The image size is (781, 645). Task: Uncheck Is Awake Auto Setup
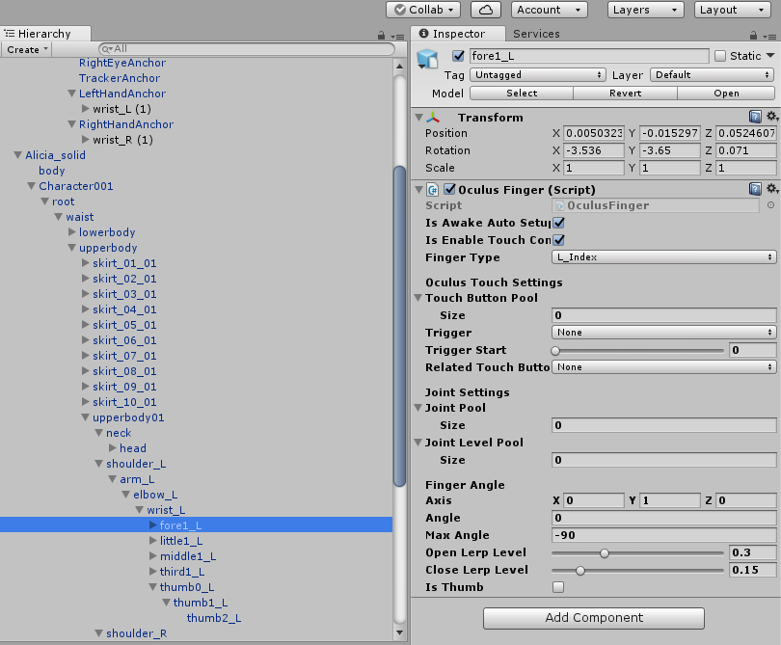559,223
